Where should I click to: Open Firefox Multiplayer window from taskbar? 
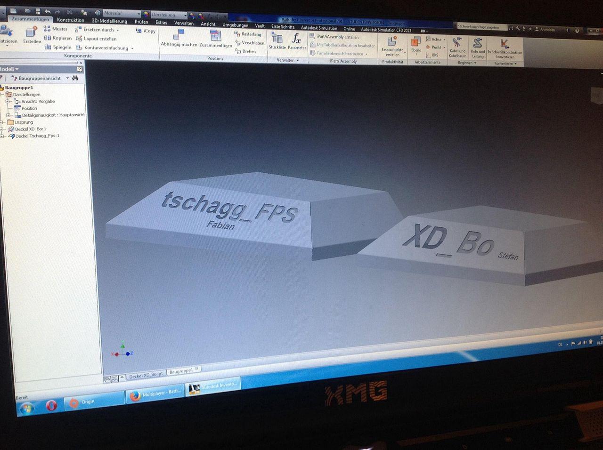click(x=155, y=394)
